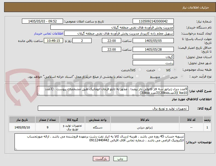
Task: Click the remaining time field 10:49:15
Action: 53,41
